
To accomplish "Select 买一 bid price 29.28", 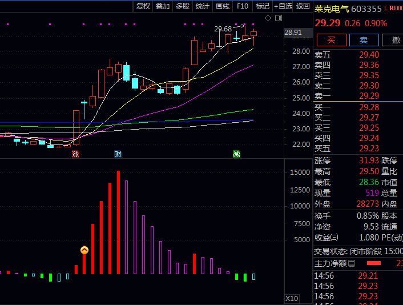I will coord(369,107).
